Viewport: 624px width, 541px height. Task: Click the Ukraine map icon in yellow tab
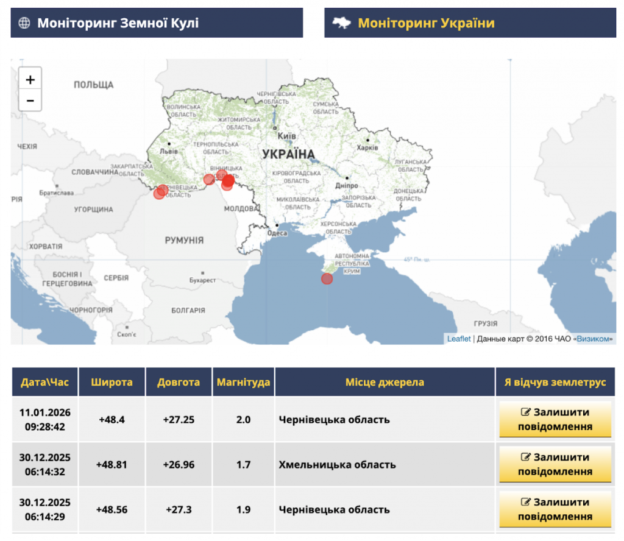(342, 23)
